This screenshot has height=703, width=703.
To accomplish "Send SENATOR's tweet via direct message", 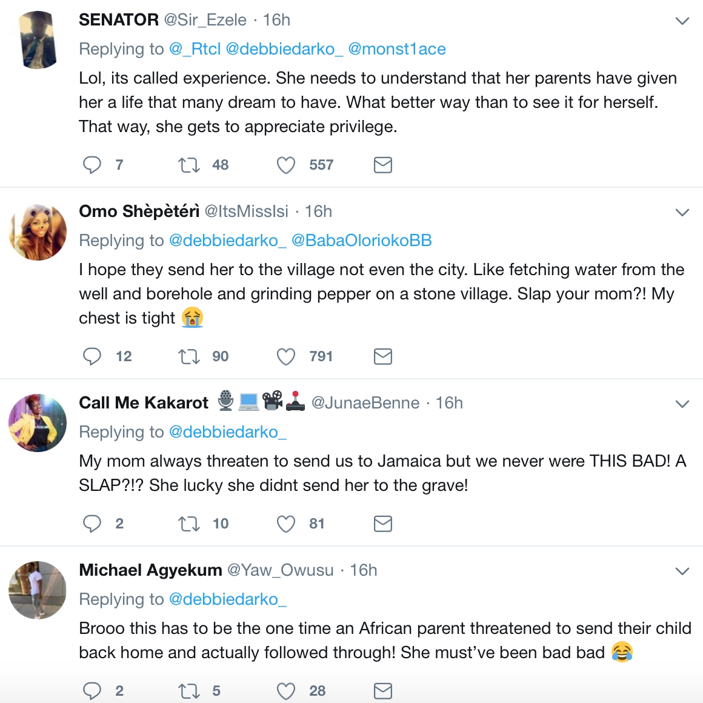I will coord(382,165).
